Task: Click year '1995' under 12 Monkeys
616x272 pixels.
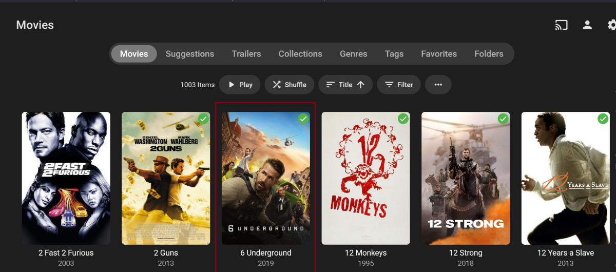Action: 365,263
